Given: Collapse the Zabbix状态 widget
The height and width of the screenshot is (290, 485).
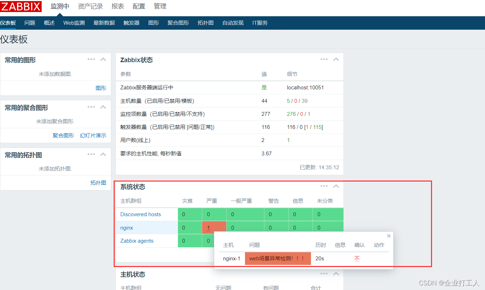Looking at the screenshot, I should tap(336, 59).
